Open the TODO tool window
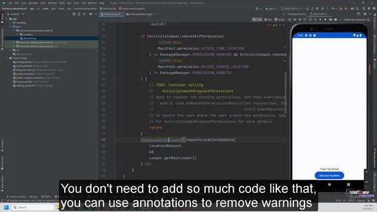This screenshot has height=212, width=377. 46,197
